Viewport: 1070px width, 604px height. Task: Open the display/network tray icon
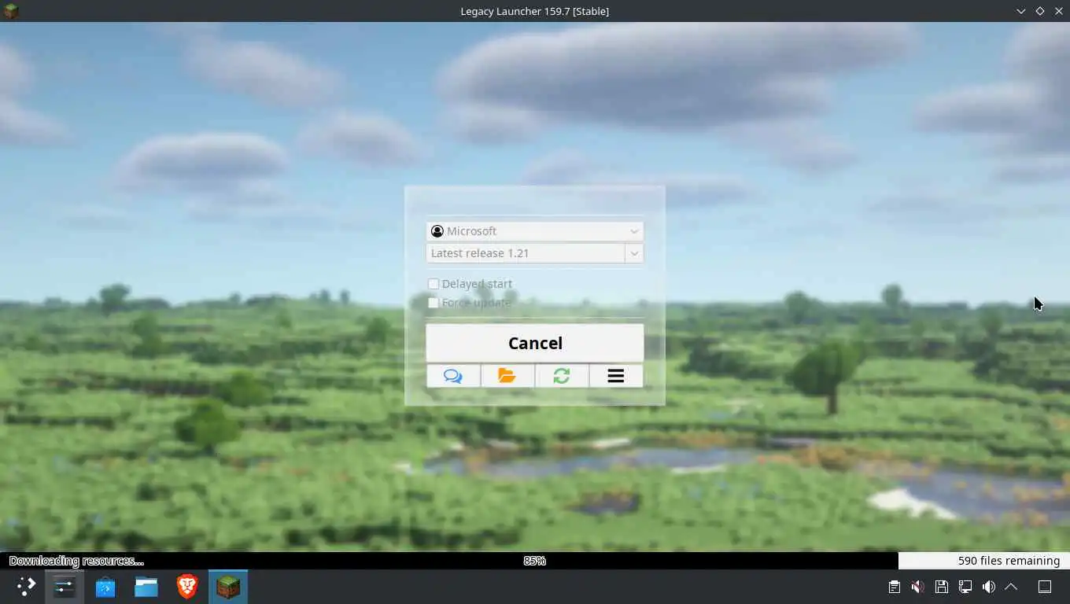pyautogui.click(x=965, y=587)
